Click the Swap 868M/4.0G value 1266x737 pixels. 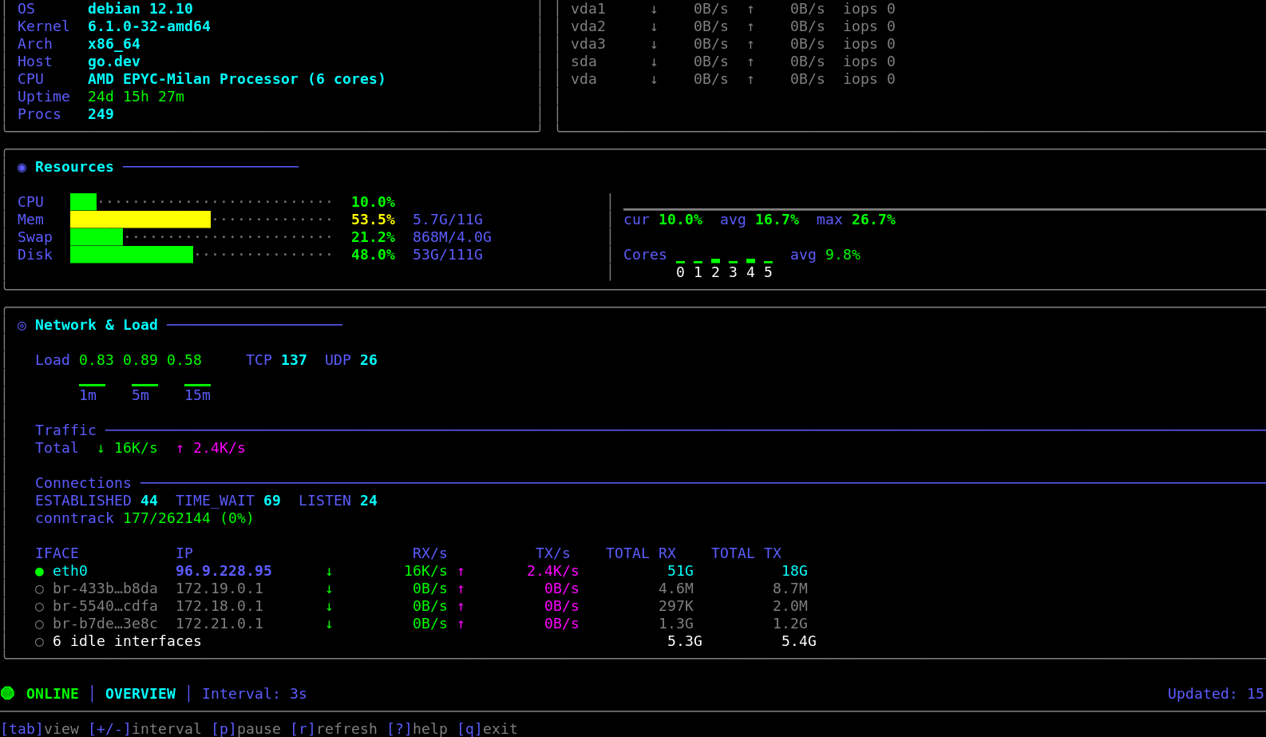click(452, 237)
